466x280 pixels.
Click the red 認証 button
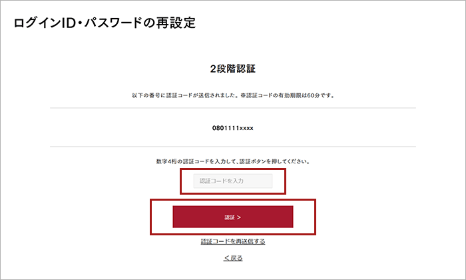point(233,217)
